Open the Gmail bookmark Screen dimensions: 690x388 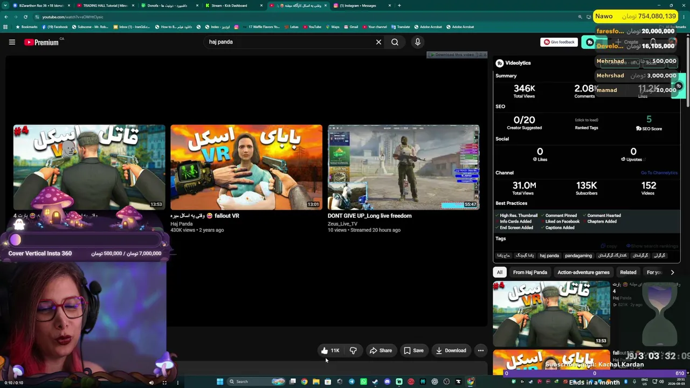[351, 27]
